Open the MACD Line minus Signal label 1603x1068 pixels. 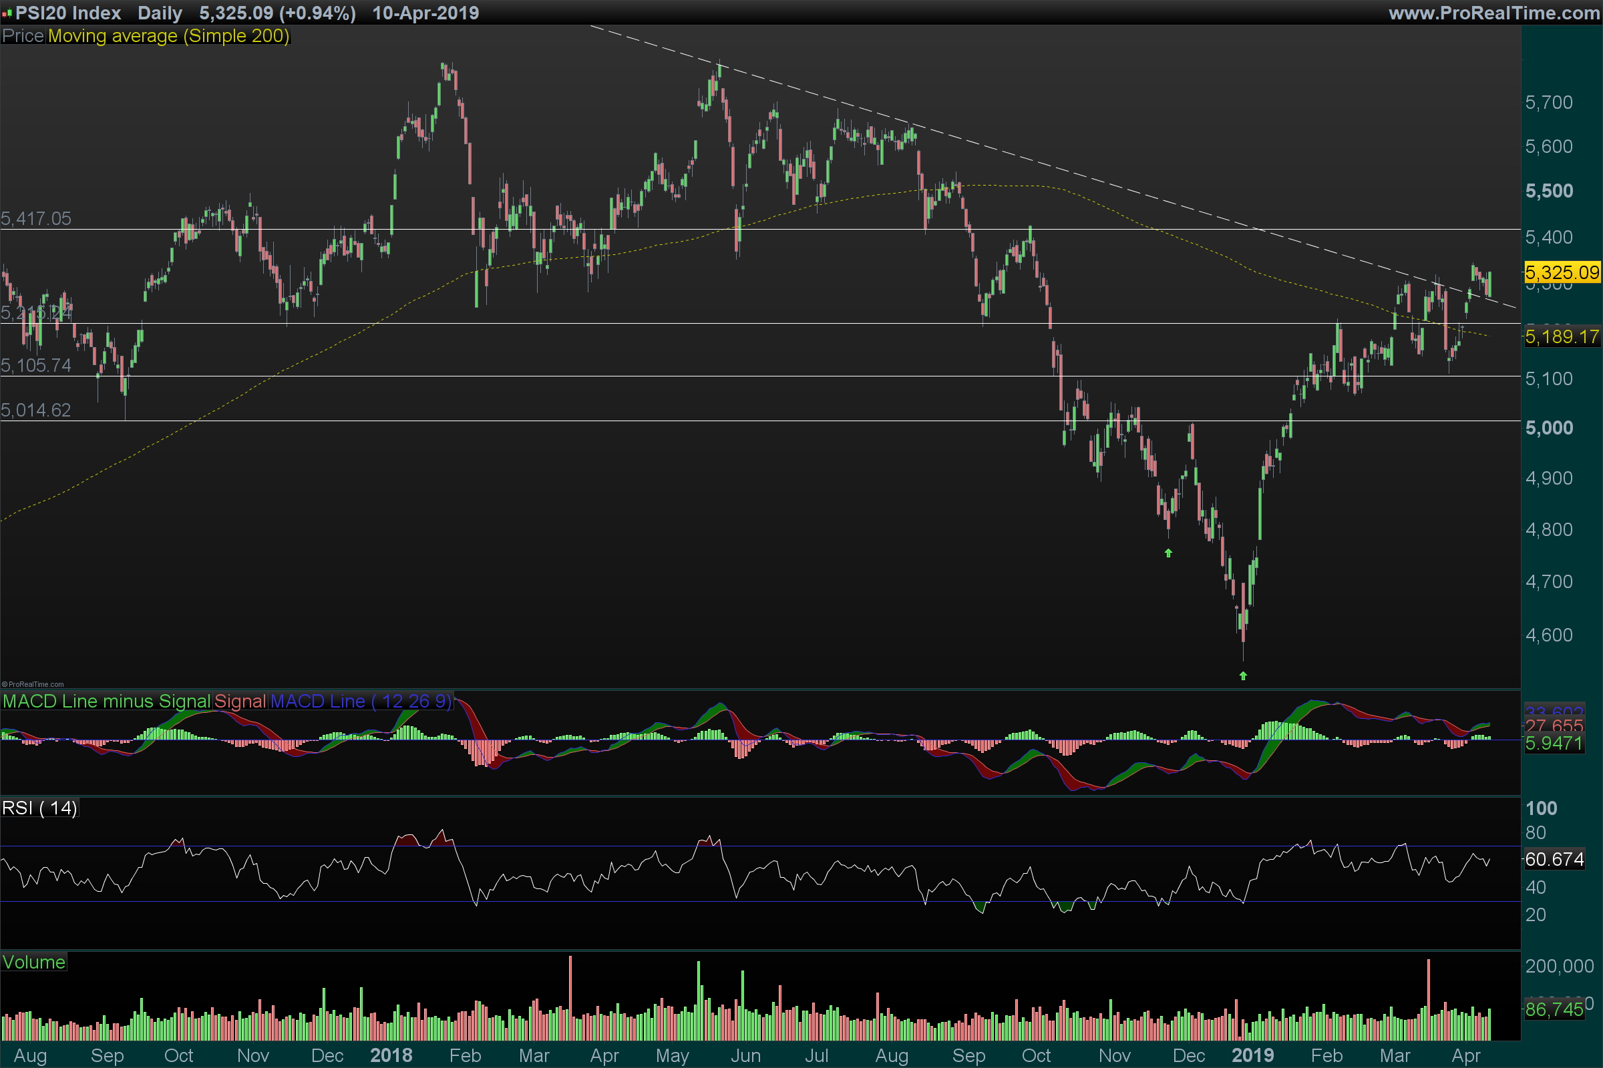[106, 702]
